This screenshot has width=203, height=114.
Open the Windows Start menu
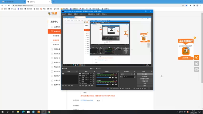click(3, 112)
